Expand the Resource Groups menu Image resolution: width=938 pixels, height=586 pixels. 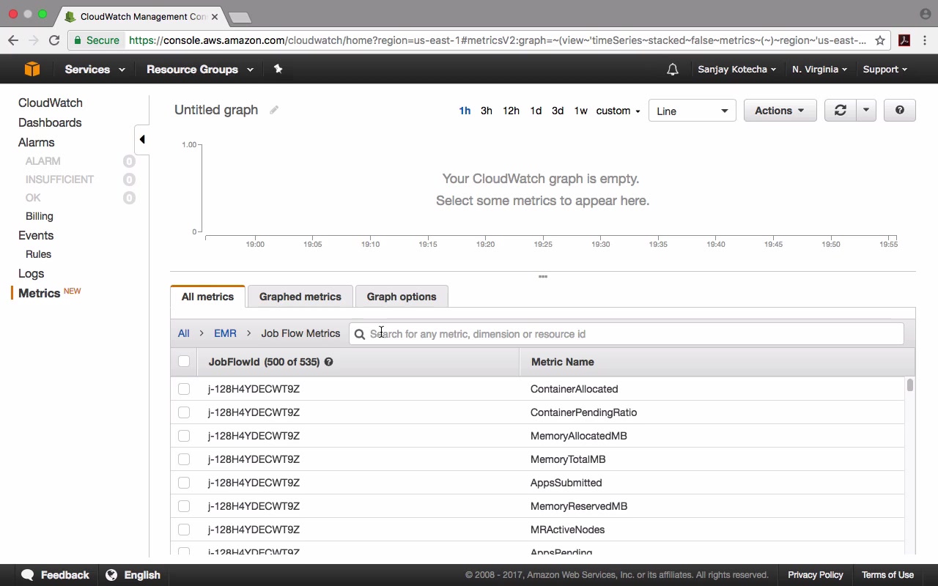pos(199,70)
